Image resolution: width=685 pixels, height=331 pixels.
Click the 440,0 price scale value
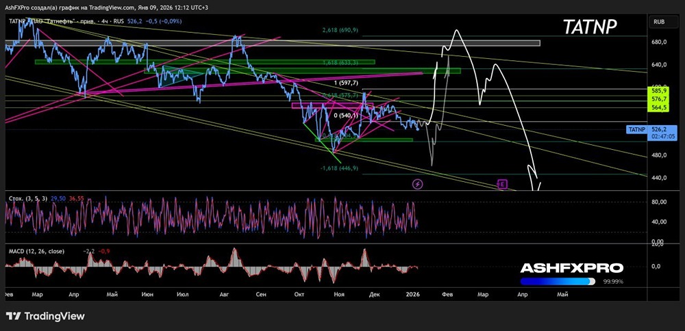pos(658,178)
